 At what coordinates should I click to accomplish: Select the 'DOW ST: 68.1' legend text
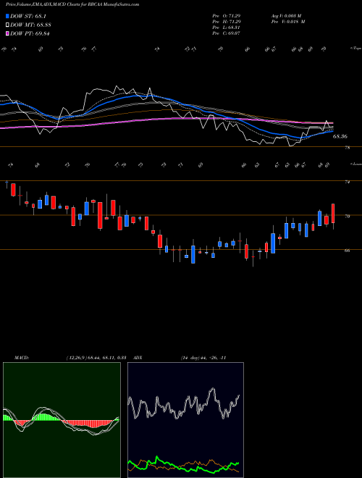click(28, 16)
